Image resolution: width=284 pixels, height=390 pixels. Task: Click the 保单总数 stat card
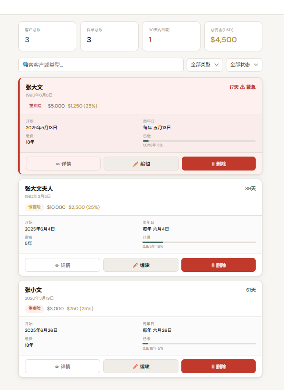coord(109,37)
